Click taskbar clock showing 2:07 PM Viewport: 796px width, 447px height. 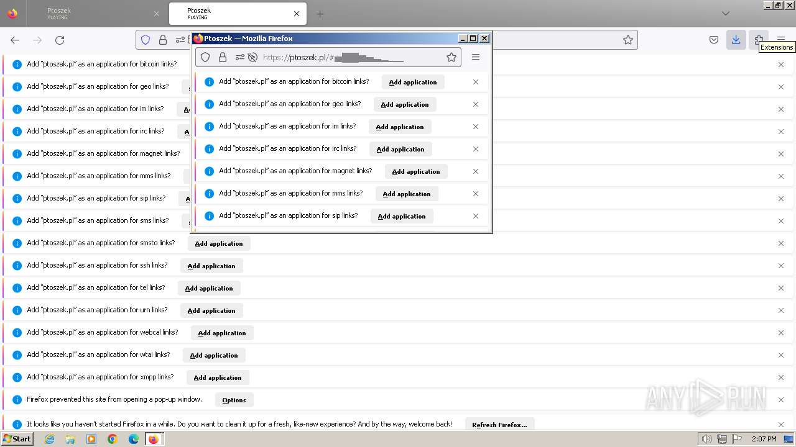coord(764,439)
